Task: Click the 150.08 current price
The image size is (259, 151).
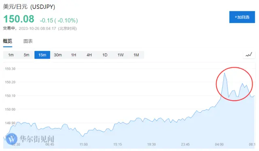Action: tap(19, 19)
